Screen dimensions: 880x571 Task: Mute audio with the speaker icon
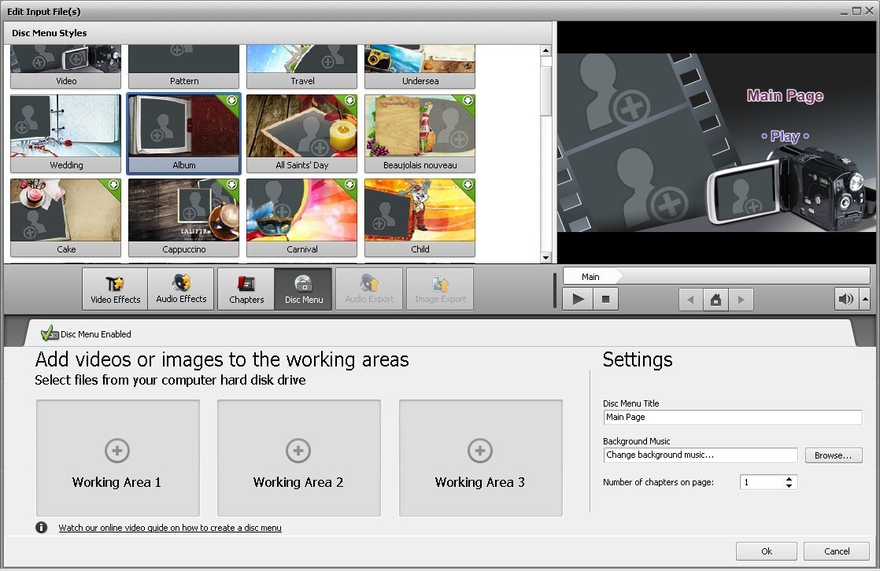[x=845, y=299]
